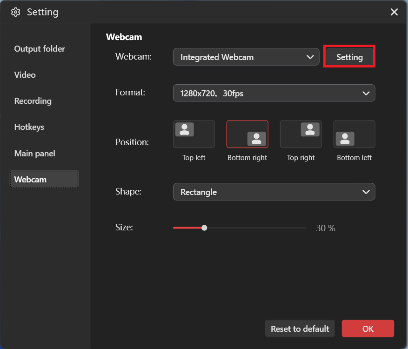Open the Format dropdown showing 1280x720, 30fps

pyautogui.click(x=274, y=93)
